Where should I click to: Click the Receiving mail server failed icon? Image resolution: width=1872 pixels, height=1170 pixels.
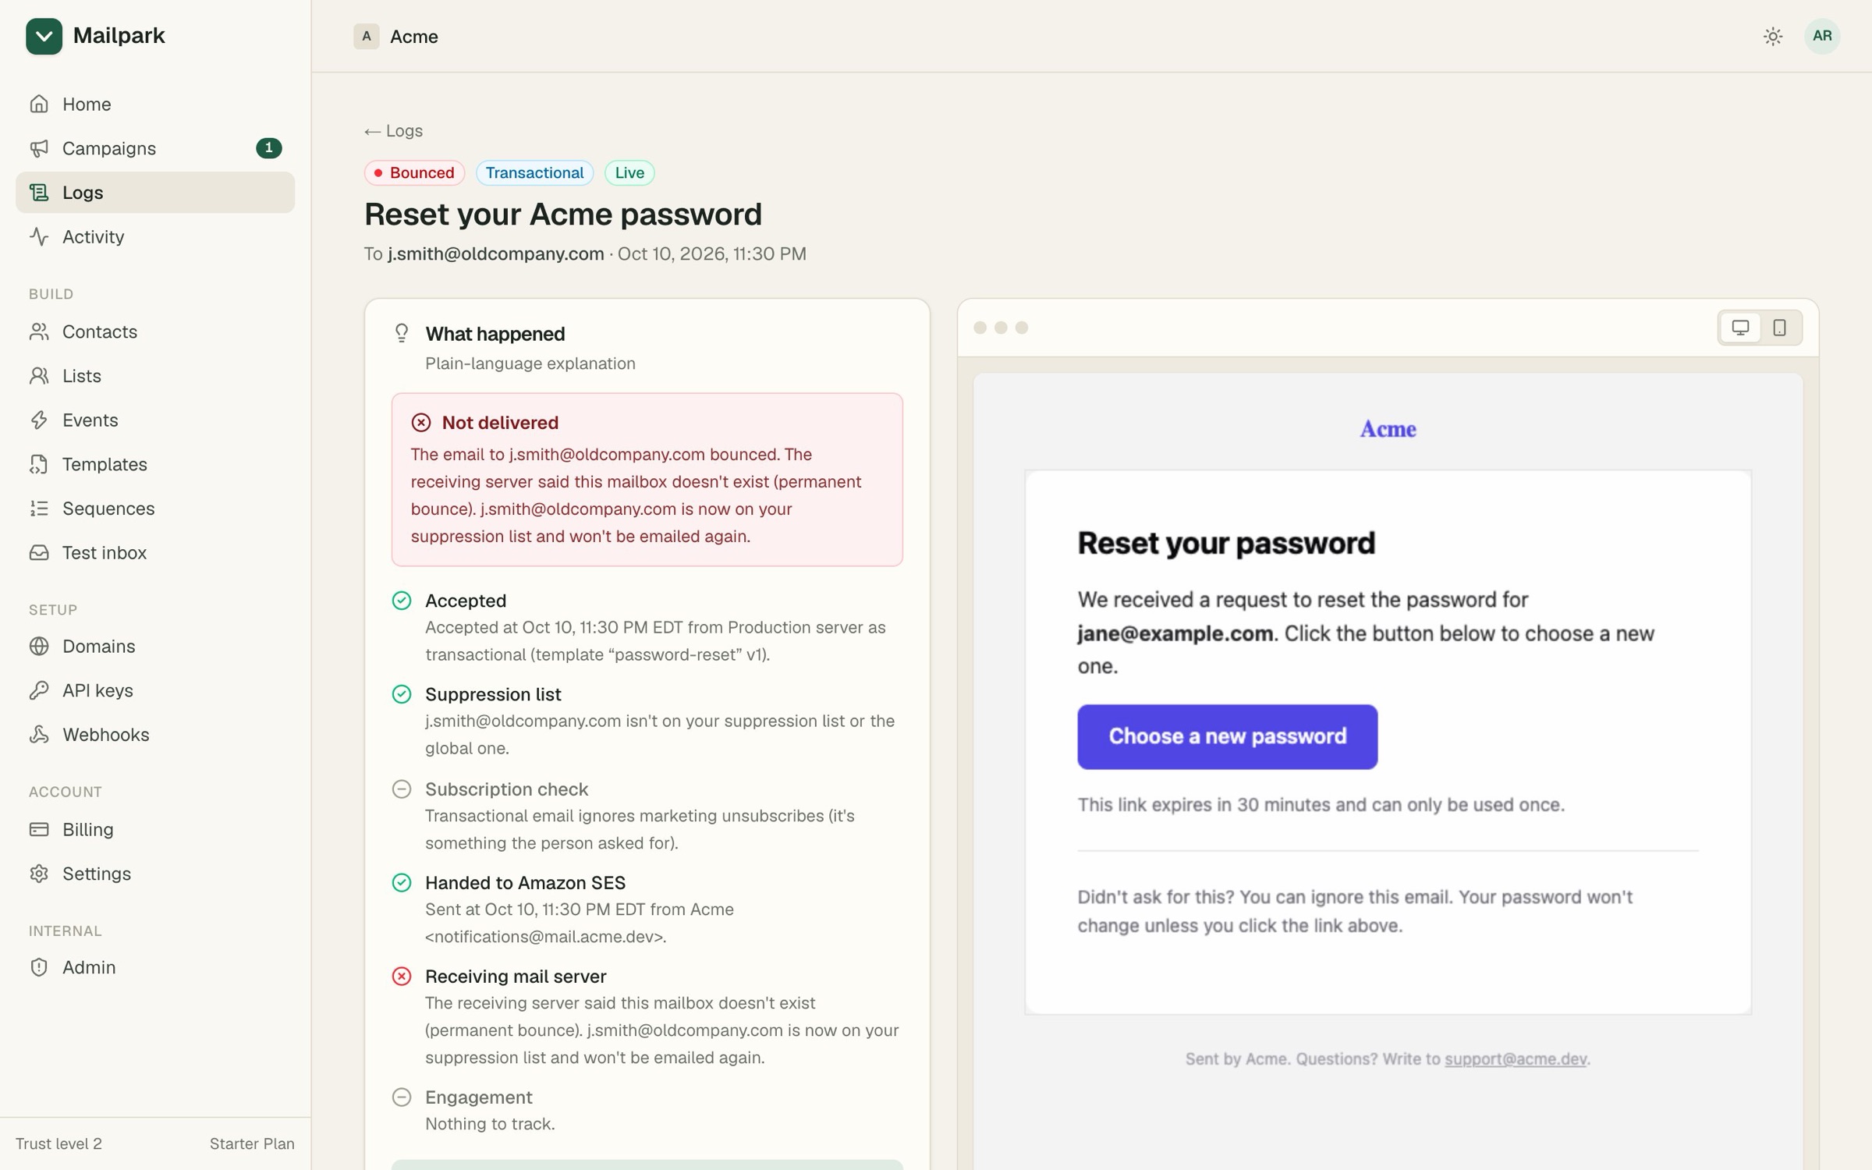[402, 977]
